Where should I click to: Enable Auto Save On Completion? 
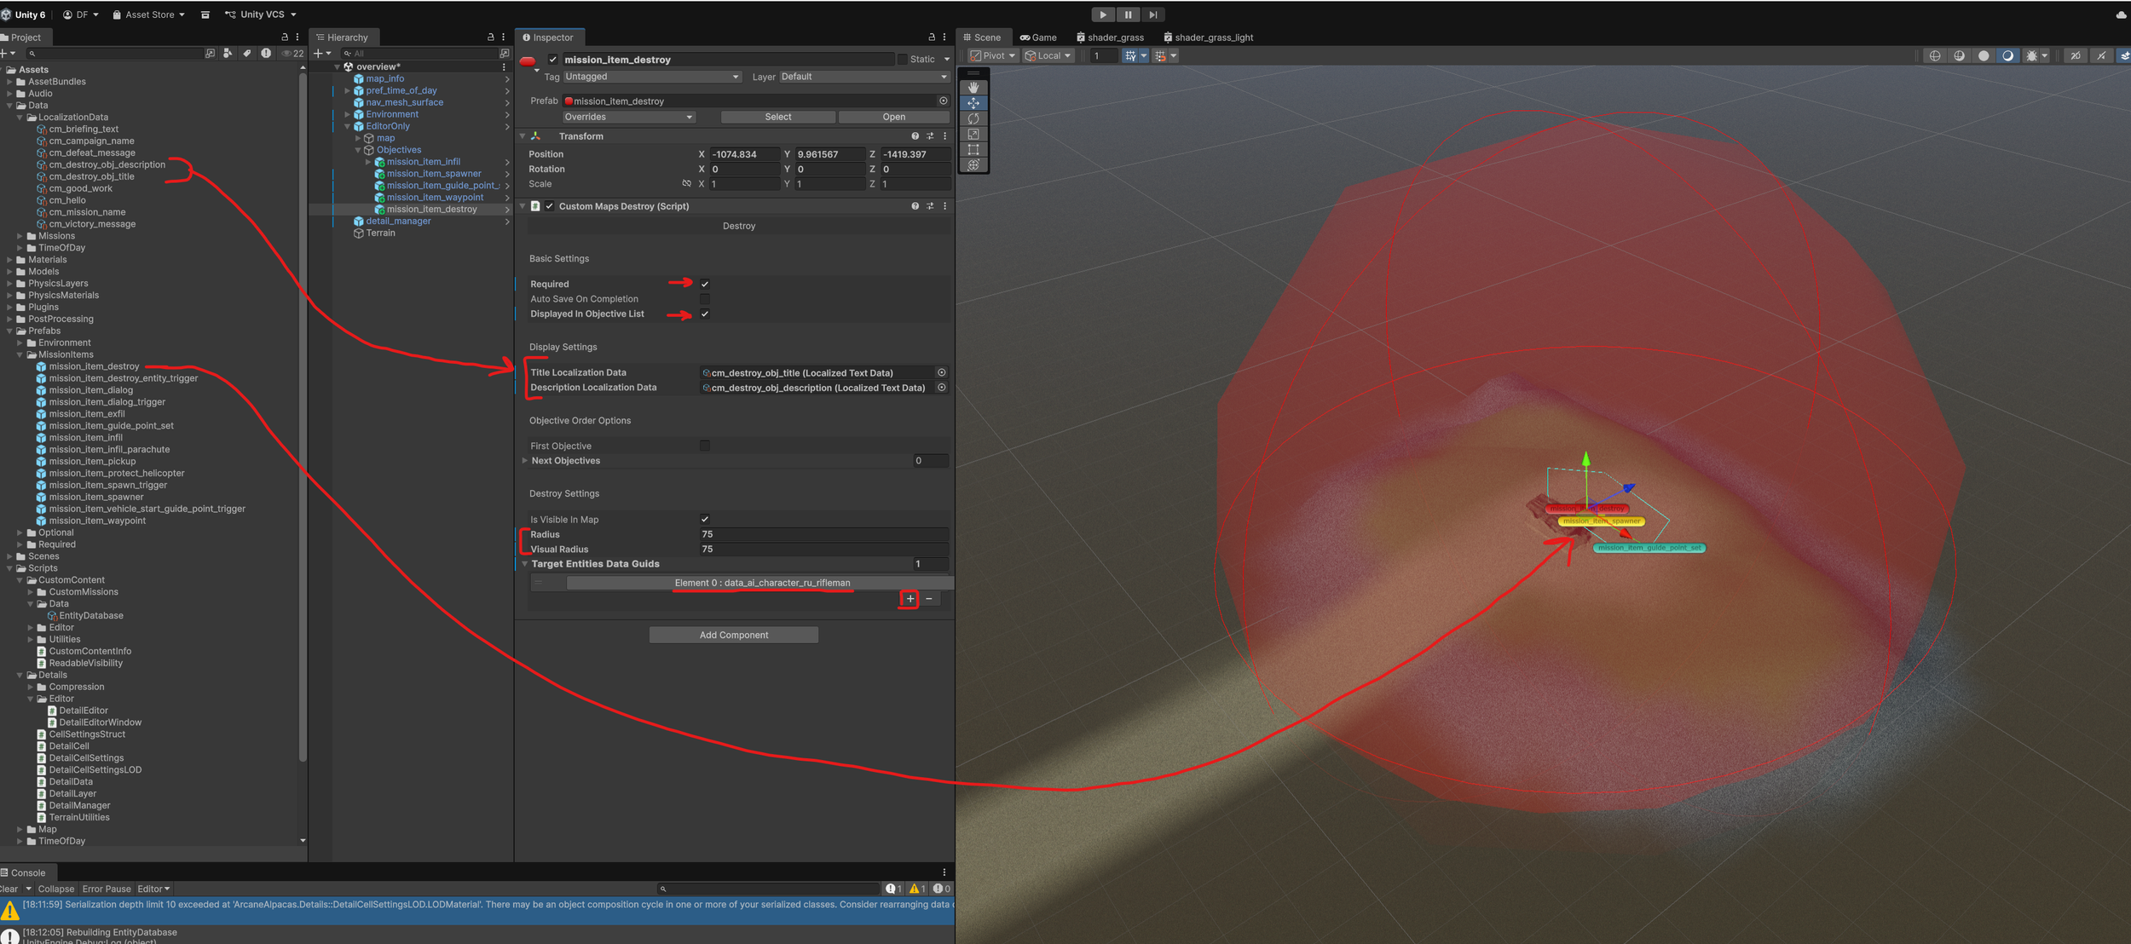pos(704,299)
